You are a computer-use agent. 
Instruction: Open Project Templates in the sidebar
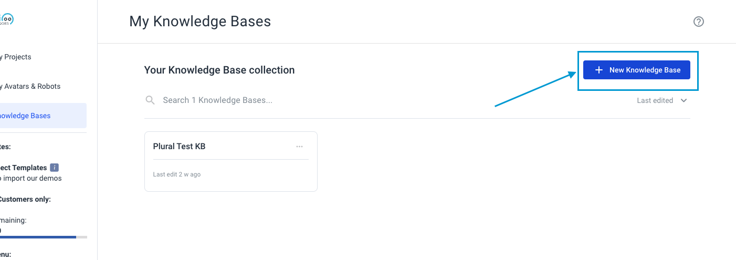tap(24, 168)
